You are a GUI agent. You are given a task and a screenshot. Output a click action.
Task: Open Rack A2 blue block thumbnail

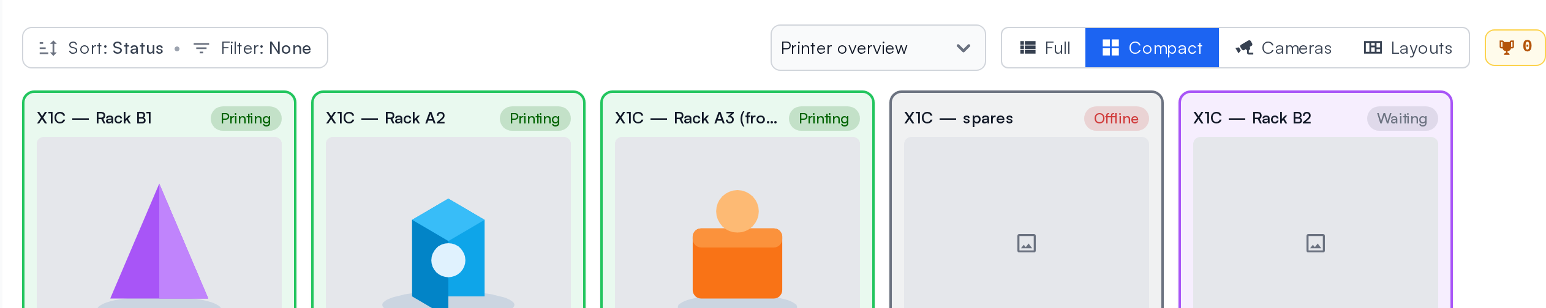448,222
